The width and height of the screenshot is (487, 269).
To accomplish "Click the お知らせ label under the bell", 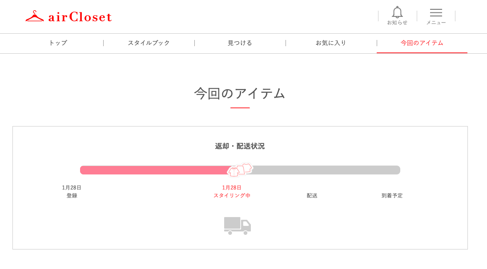I will tap(397, 23).
